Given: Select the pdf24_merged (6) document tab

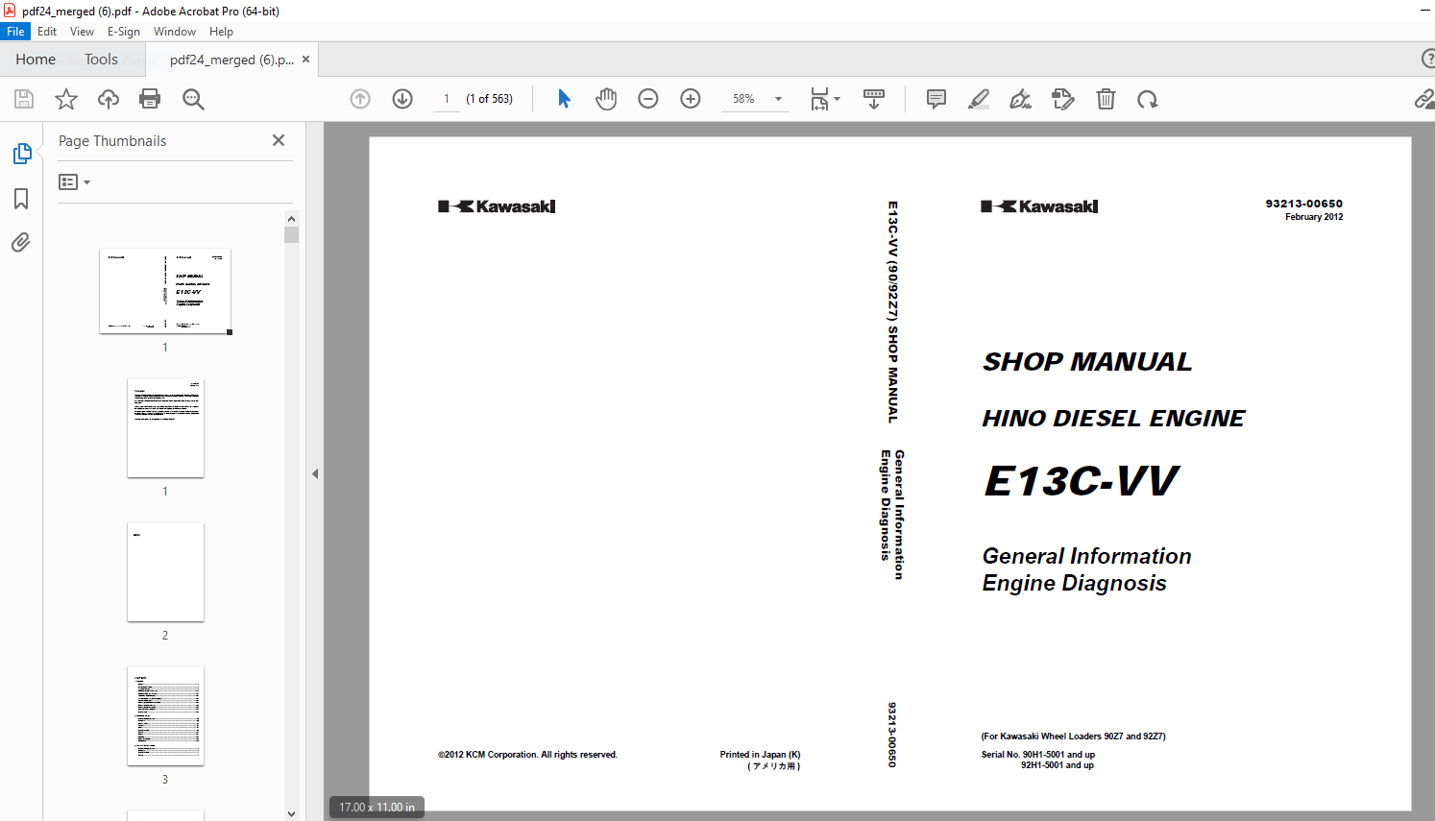Looking at the screenshot, I should [x=231, y=60].
